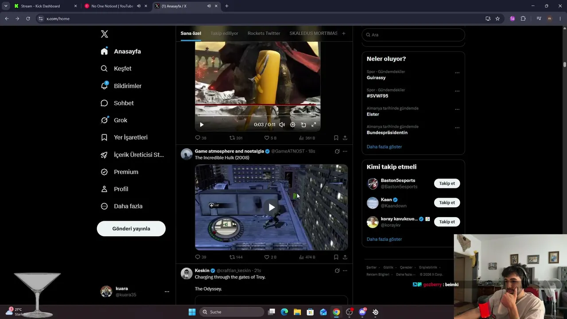Bookmark the post with 361 B views
This screenshot has height=319, width=567.
click(x=336, y=138)
